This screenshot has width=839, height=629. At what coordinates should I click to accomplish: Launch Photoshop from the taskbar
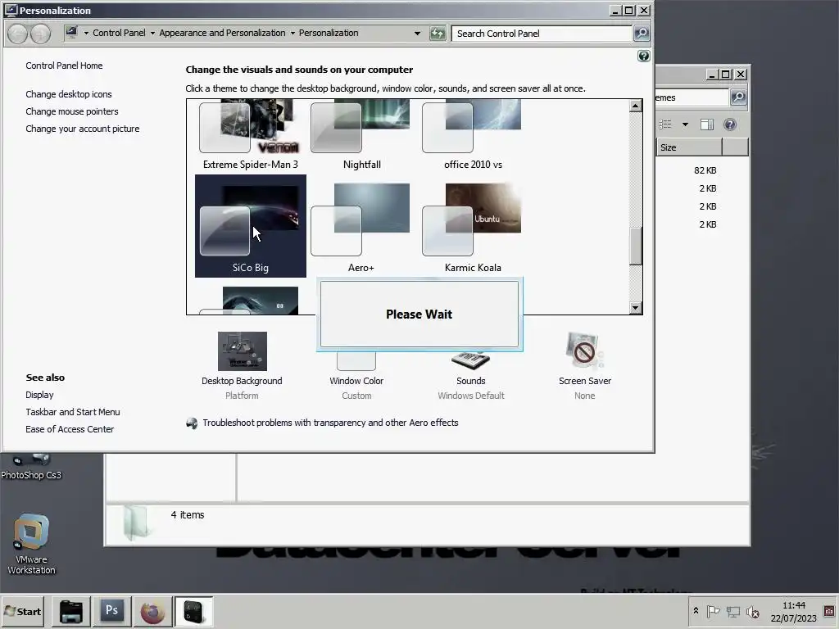coord(111,611)
